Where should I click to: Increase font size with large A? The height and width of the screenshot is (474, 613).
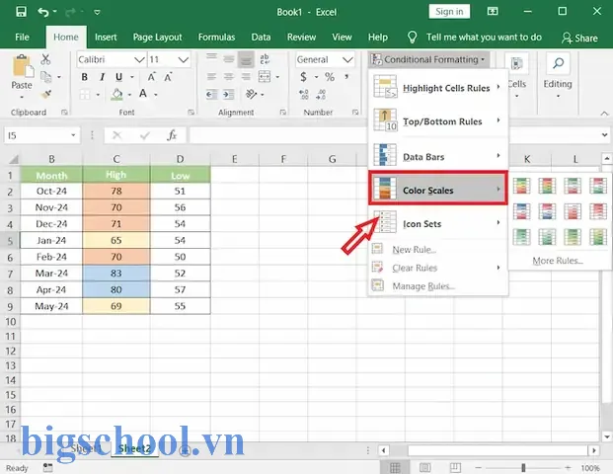pos(151,77)
